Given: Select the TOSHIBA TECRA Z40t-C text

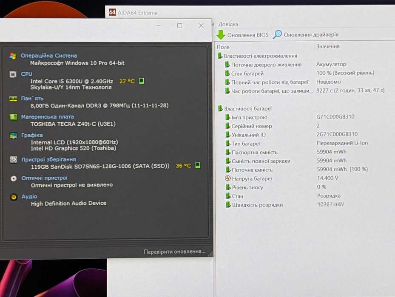Looking at the screenshot, I should (x=73, y=124).
